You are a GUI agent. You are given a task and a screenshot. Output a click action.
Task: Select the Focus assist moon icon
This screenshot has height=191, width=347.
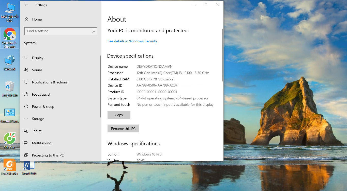tap(26, 94)
